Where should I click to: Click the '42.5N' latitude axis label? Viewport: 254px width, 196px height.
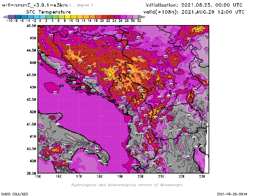(31, 100)
